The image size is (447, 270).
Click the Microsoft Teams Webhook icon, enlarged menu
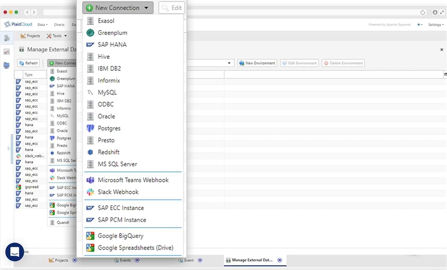click(x=90, y=180)
